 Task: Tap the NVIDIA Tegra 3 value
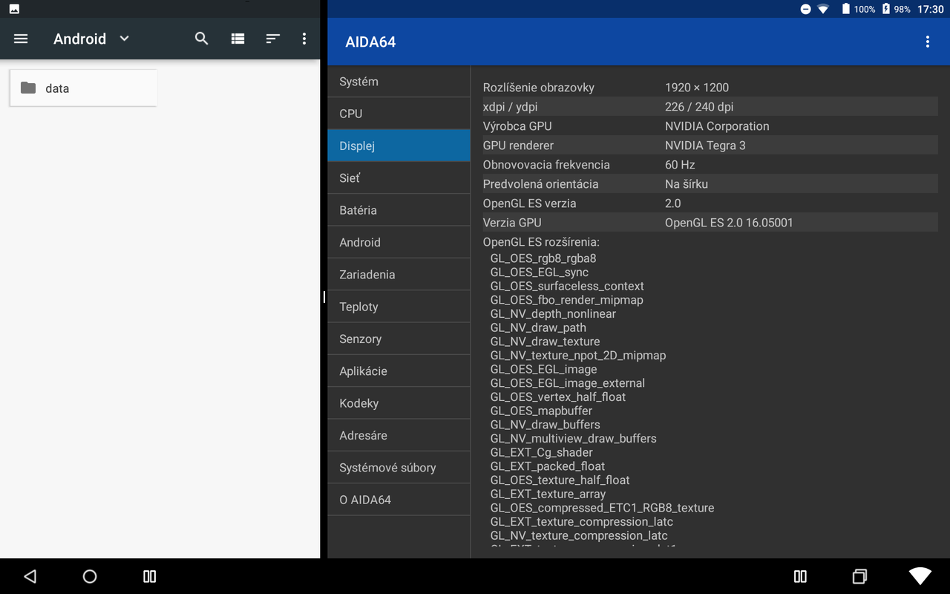(x=705, y=146)
